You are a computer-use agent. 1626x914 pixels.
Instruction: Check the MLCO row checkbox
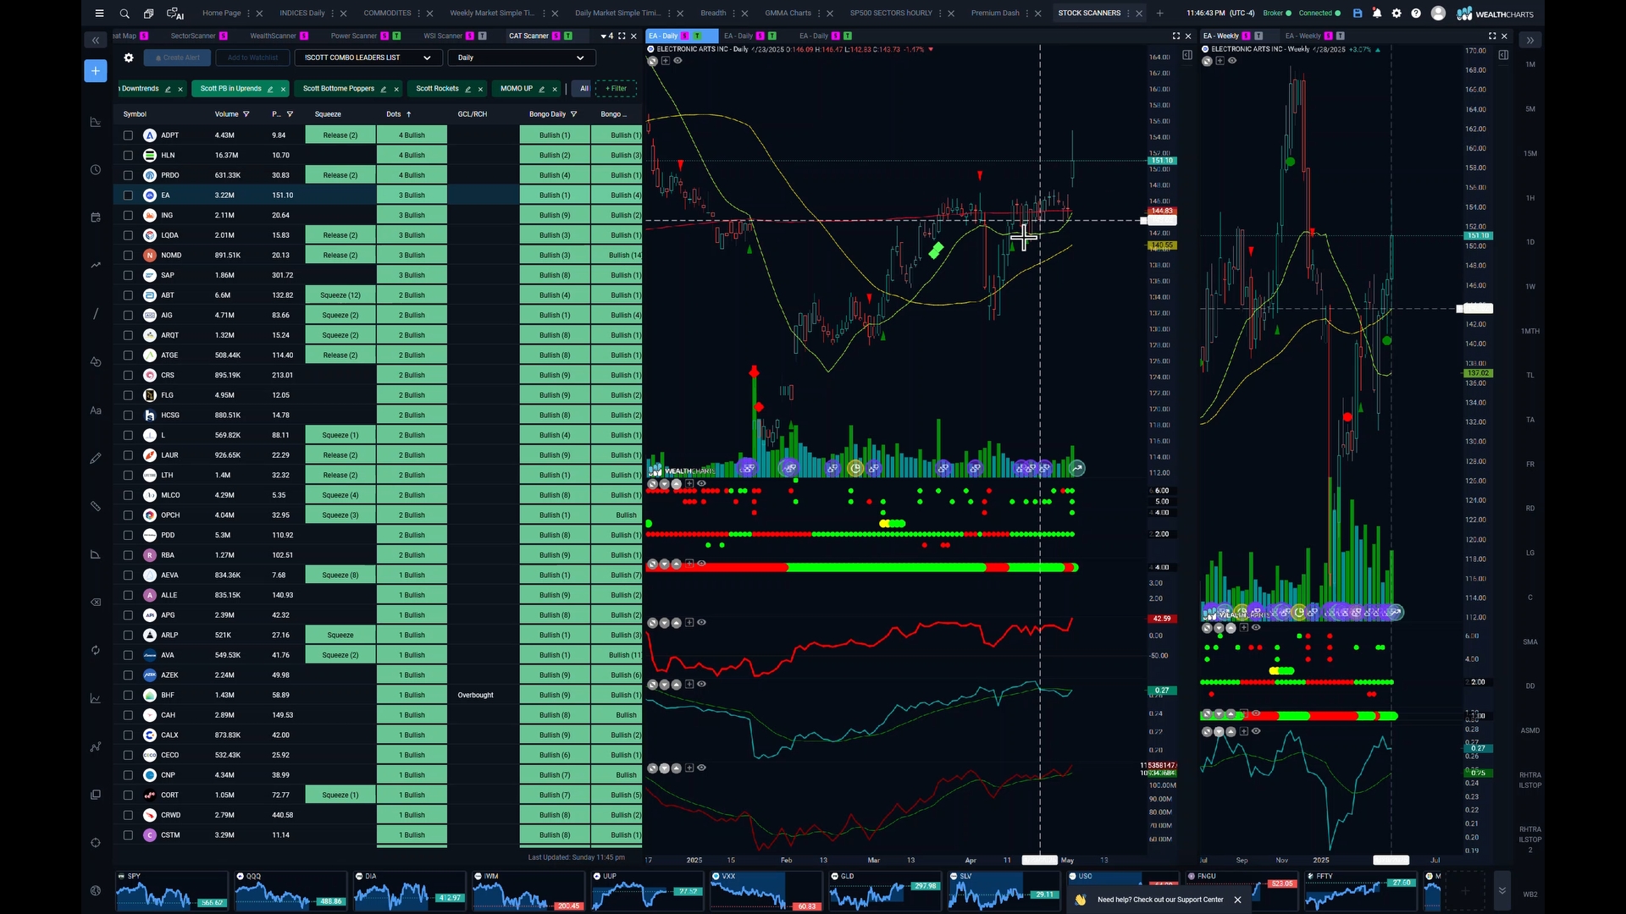[128, 495]
